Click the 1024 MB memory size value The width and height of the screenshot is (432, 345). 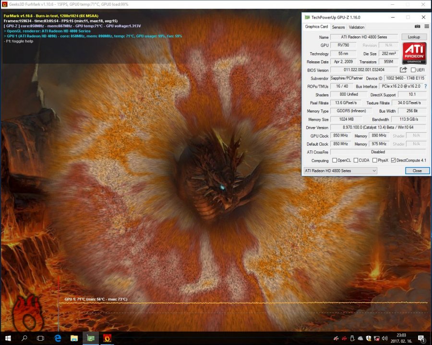(346, 119)
